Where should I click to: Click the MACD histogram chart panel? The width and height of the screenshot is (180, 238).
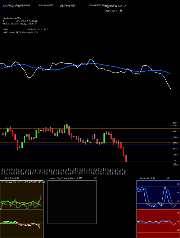pyautogui.click(x=22, y=224)
